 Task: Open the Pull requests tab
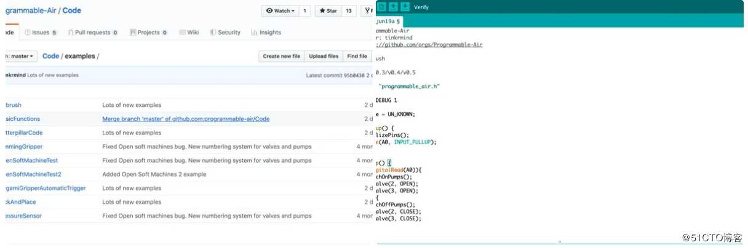pos(93,33)
